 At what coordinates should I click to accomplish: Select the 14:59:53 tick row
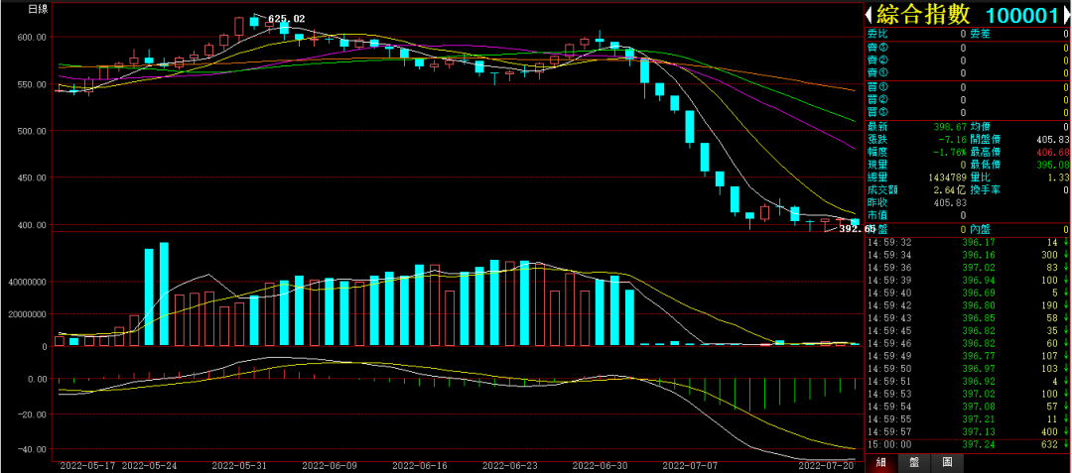(x=968, y=394)
